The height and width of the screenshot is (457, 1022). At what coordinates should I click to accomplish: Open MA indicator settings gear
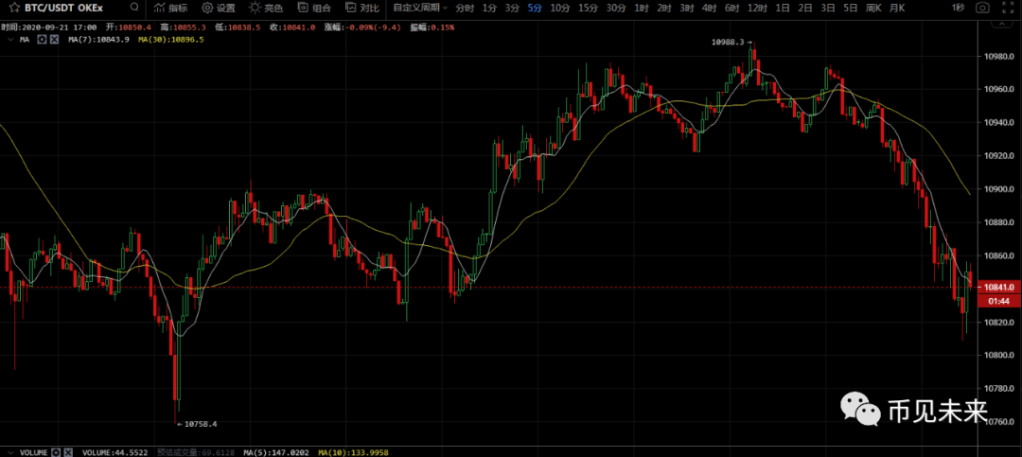click(x=42, y=40)
